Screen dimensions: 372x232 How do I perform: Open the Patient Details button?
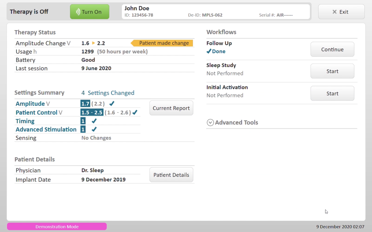pos(171,175)
